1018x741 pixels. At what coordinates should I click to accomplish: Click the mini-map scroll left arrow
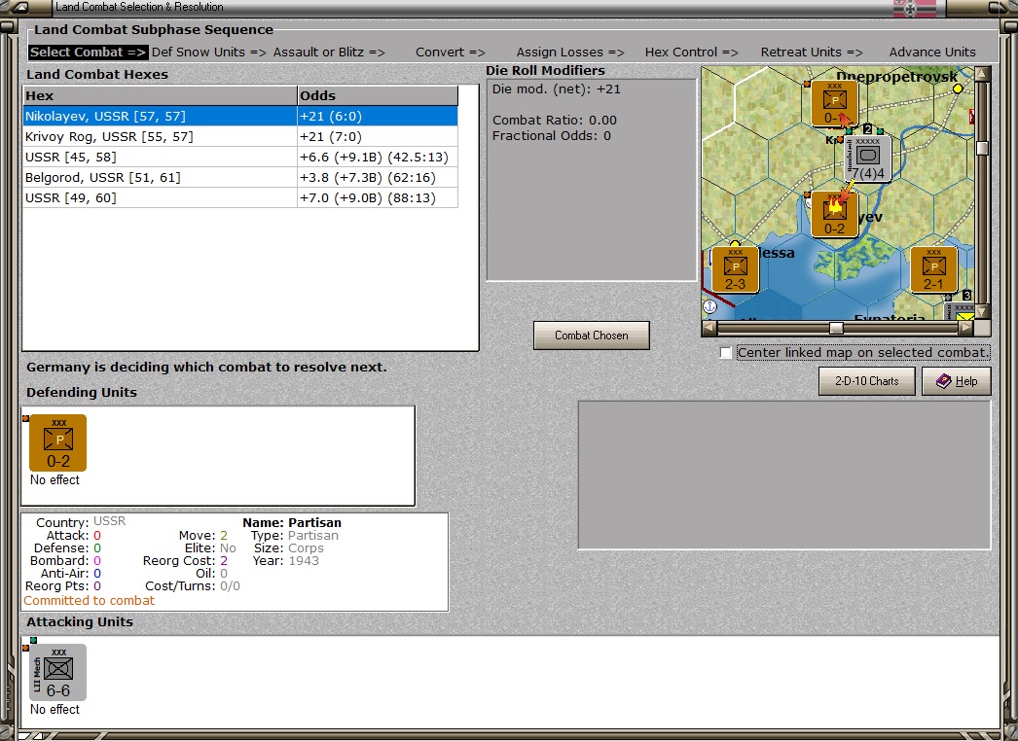point(709,329)
